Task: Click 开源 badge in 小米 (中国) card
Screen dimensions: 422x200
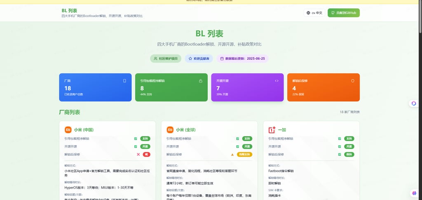Action: point(145,146)
